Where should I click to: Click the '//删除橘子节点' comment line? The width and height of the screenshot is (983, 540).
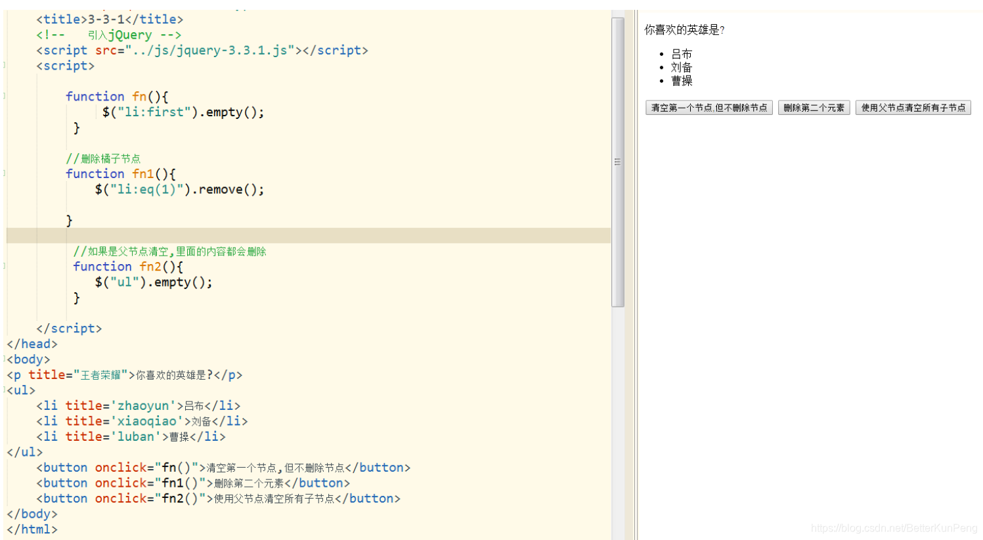103,158
